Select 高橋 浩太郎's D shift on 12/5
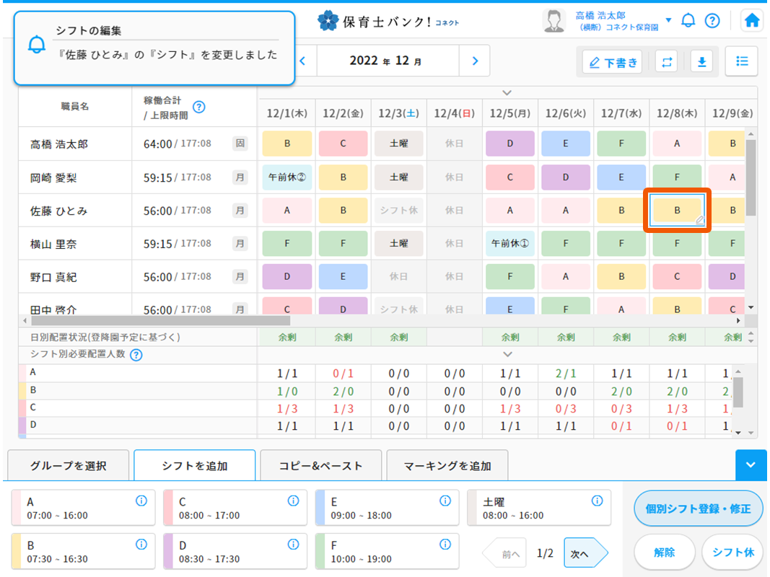 510,144
